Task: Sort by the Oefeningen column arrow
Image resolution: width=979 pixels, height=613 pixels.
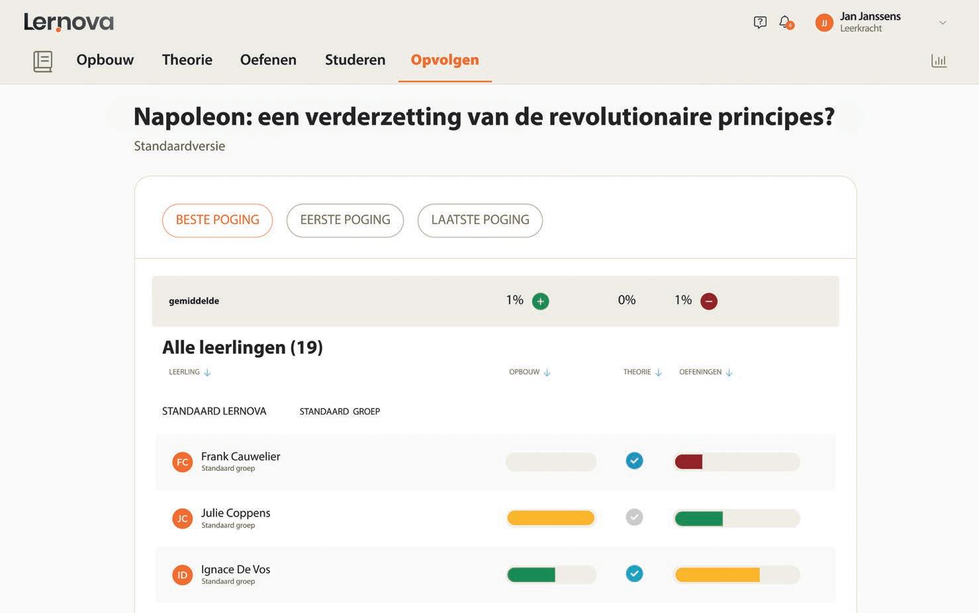Action: pyautogui.click(x=729, y=373)
